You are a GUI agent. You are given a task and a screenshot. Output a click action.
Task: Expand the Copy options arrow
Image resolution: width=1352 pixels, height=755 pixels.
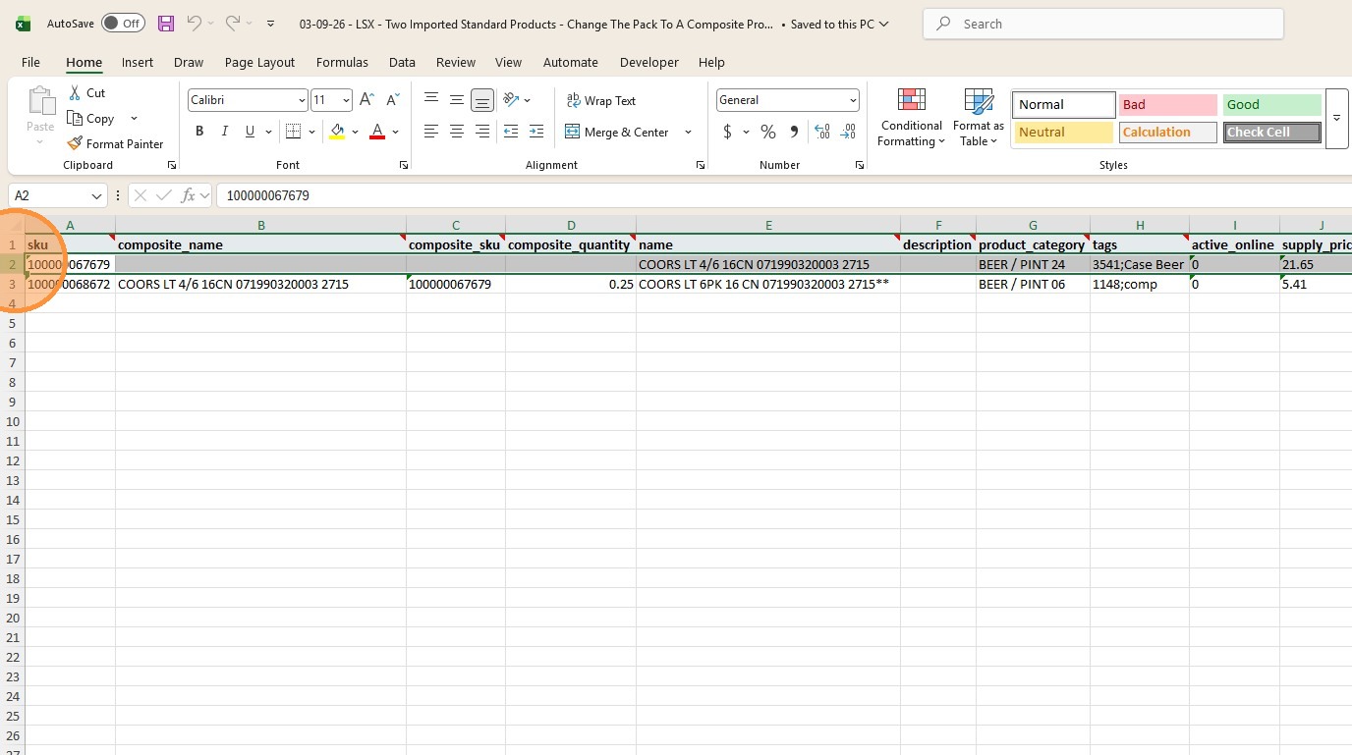pyautogui.click(x=134, y=118)
